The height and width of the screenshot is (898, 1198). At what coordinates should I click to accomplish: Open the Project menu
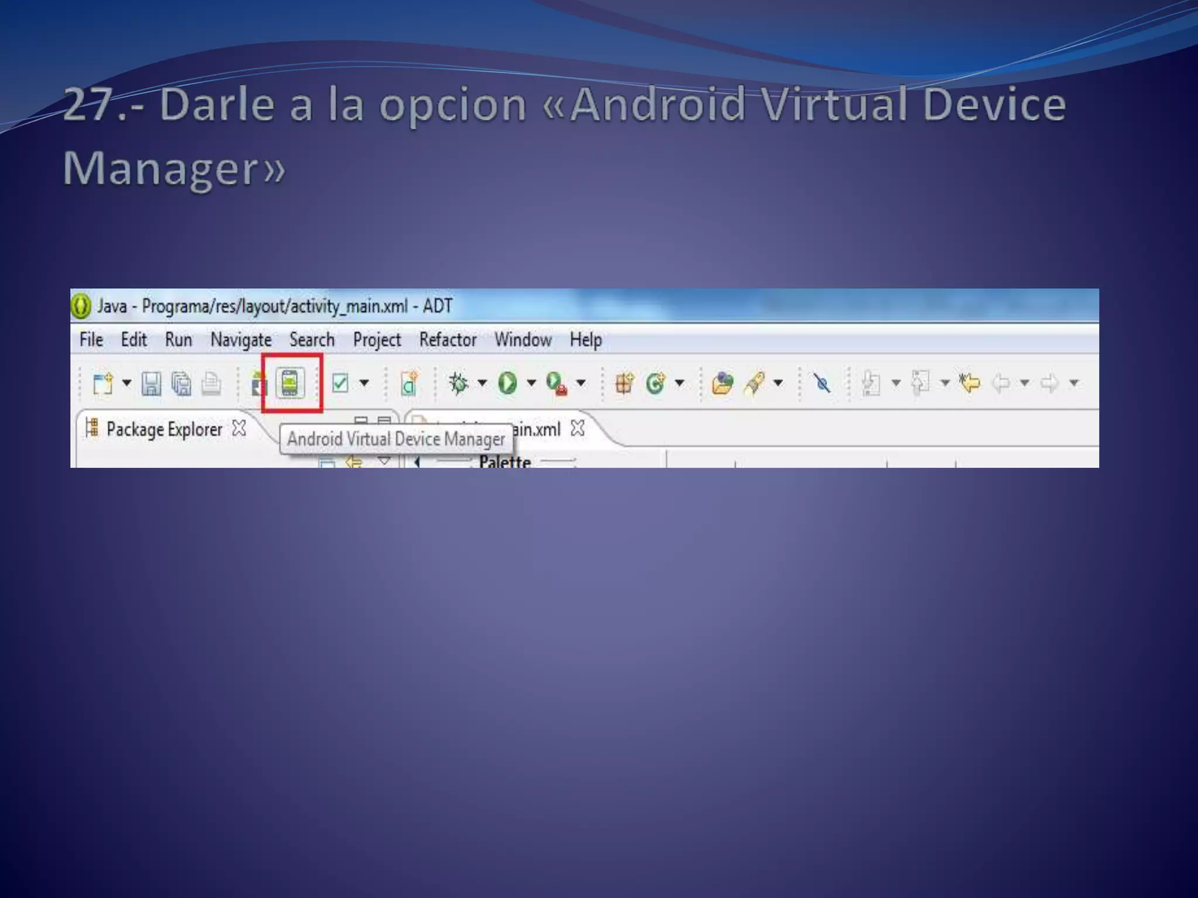point(377,340)
